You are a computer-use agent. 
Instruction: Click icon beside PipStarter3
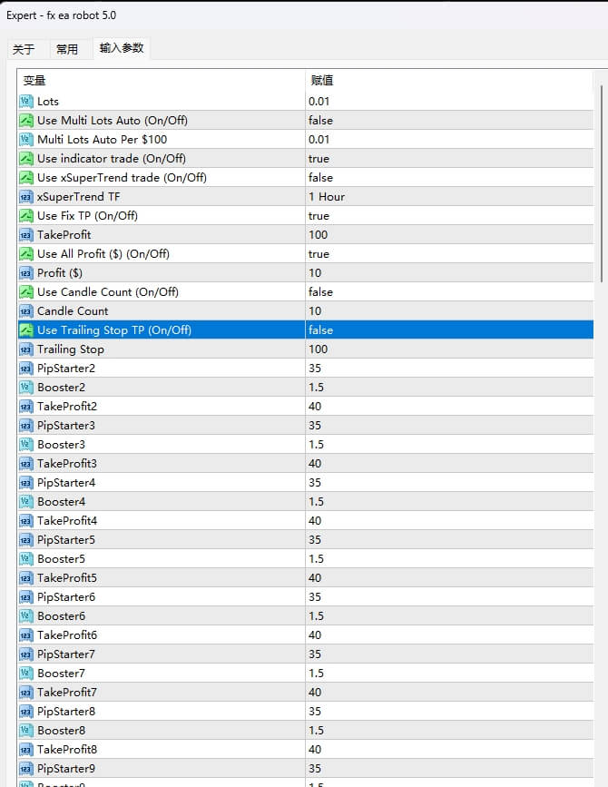point(26,426)
